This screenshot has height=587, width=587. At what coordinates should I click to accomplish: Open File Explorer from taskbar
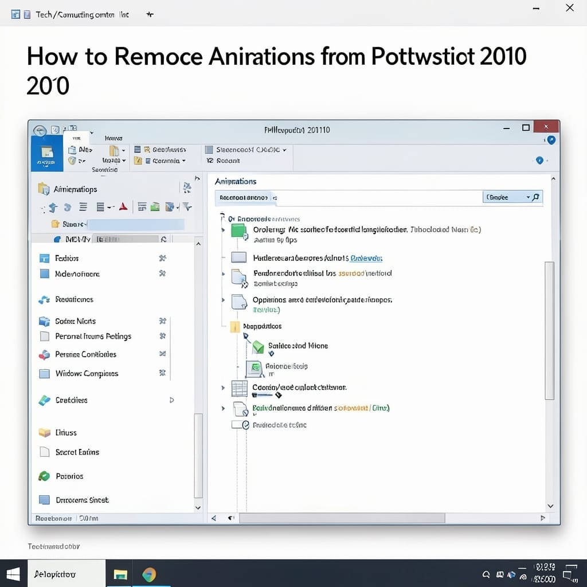coord(120,574)
